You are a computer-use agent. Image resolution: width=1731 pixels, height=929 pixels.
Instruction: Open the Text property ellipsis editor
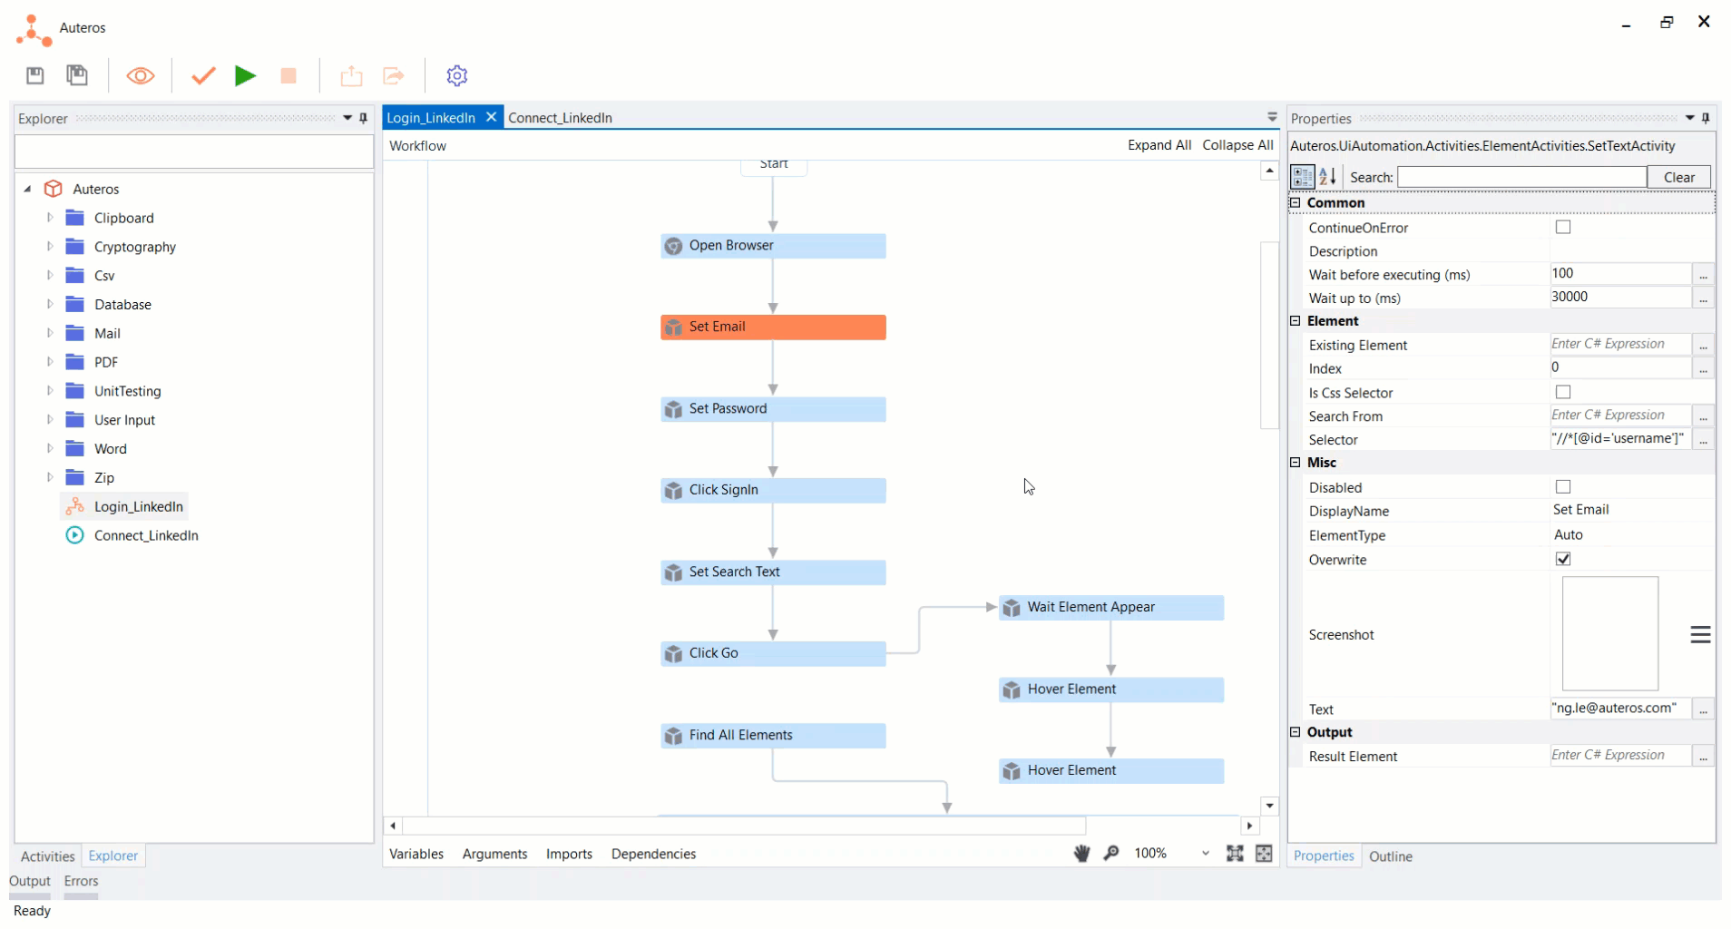point(1703,709)
